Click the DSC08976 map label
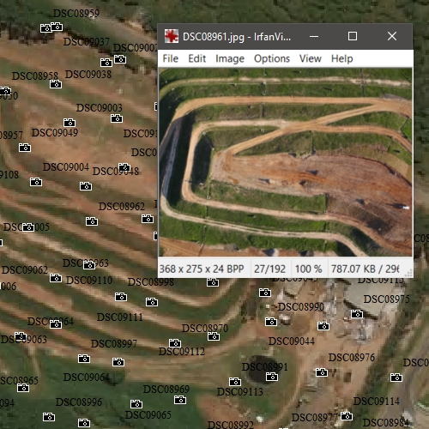429x429 pixels. (352, 357)
